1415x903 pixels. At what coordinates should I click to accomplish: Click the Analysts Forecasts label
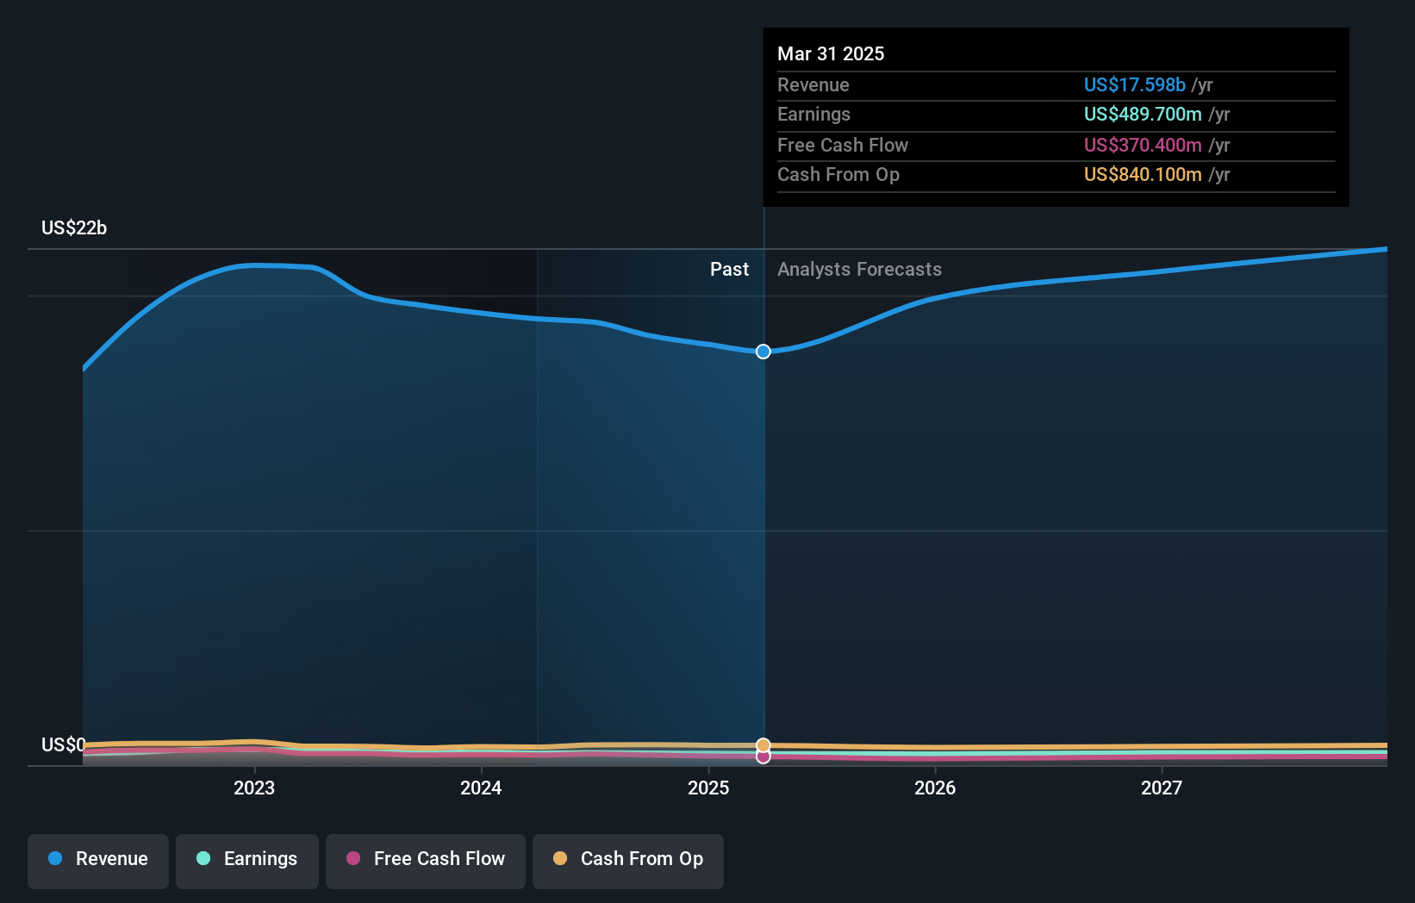(859, 269)
